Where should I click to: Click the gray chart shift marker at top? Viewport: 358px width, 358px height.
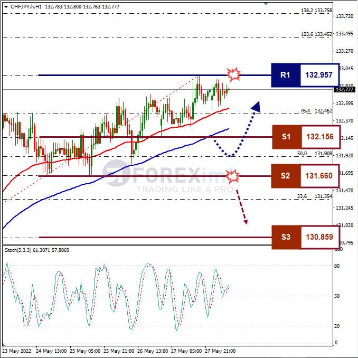point(266,4)
